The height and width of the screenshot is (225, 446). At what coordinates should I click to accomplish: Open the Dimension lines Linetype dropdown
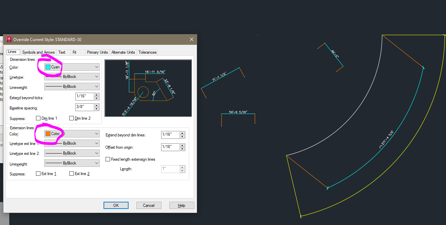(96, 76)
